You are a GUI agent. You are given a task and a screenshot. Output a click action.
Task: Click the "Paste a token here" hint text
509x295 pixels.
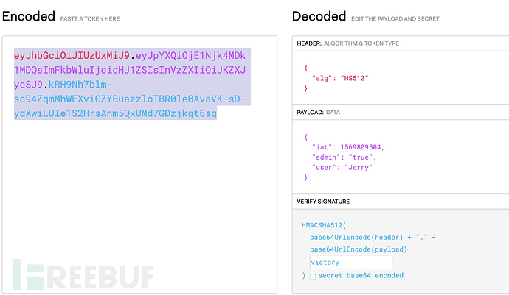pyautogui.click(x=89, y=18)
